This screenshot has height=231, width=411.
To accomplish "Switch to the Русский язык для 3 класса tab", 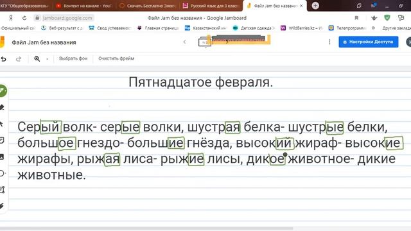I will click(x=211, y=6).
